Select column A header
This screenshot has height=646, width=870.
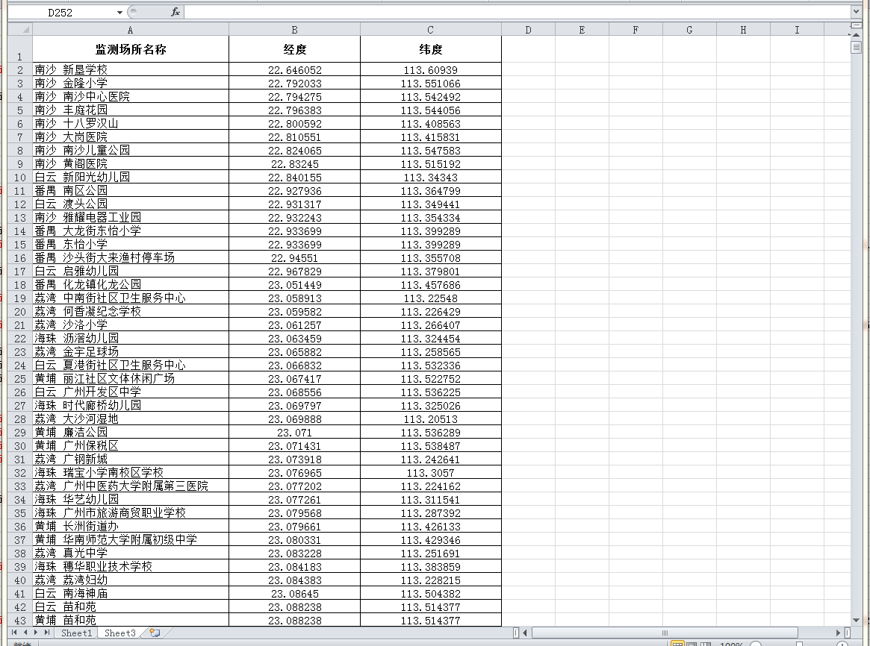pyautogui.click(x=131, y=29)
